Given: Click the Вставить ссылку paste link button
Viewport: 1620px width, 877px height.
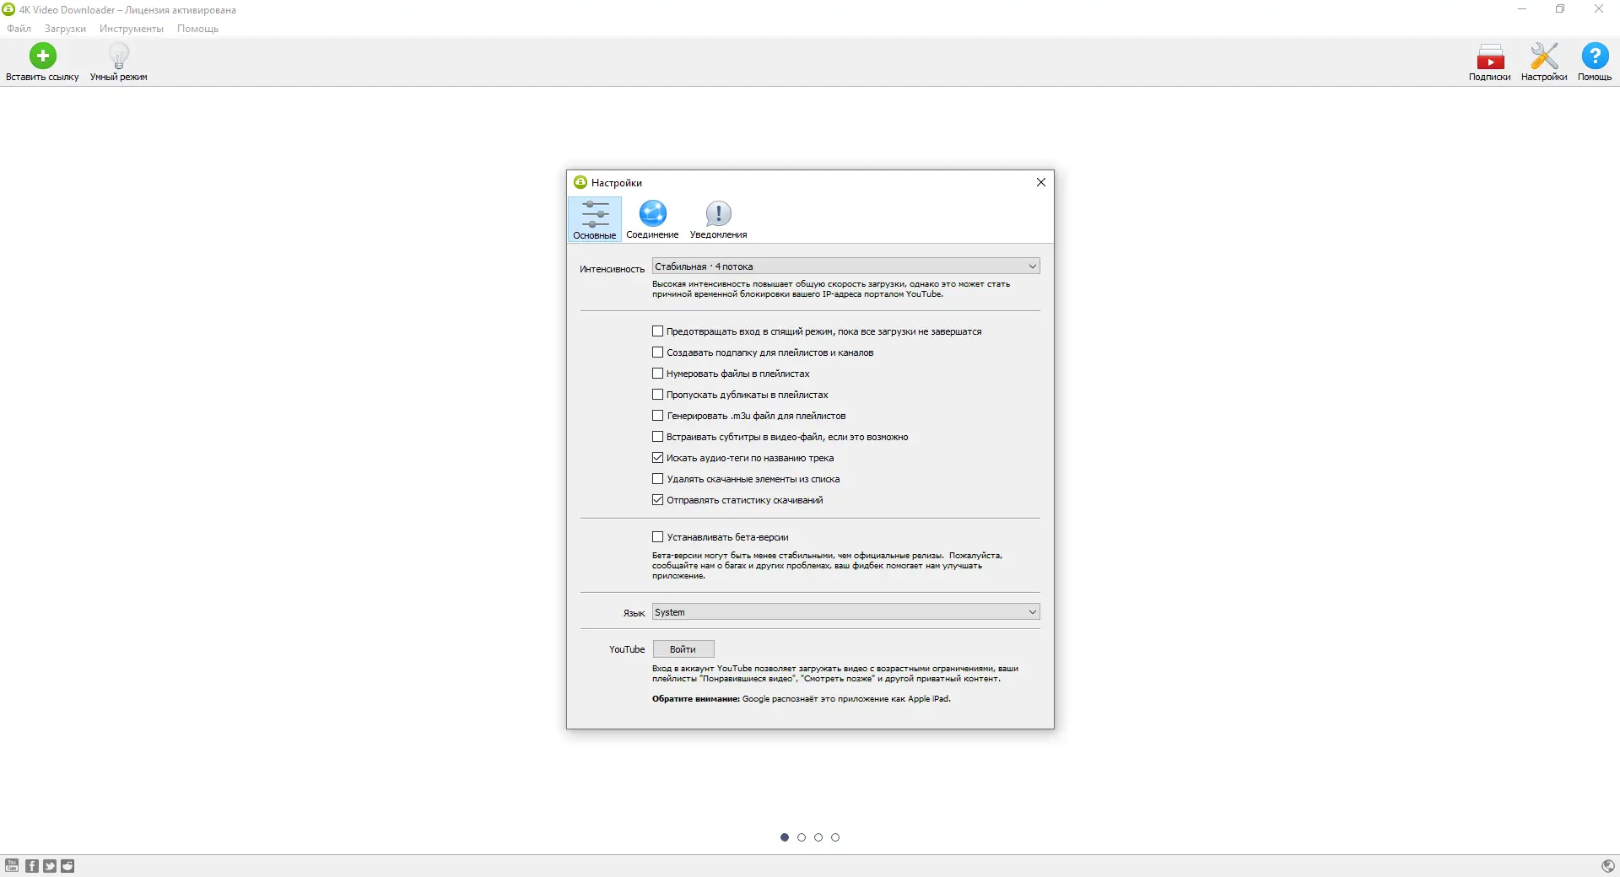Looking at the screenshot, I should [x=42, y=62].
